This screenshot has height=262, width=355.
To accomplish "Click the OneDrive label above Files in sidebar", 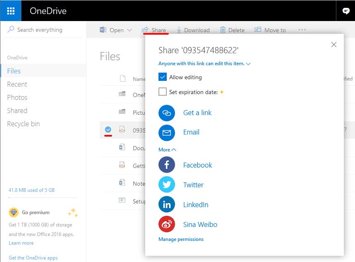I will click(x=17, y=58).
